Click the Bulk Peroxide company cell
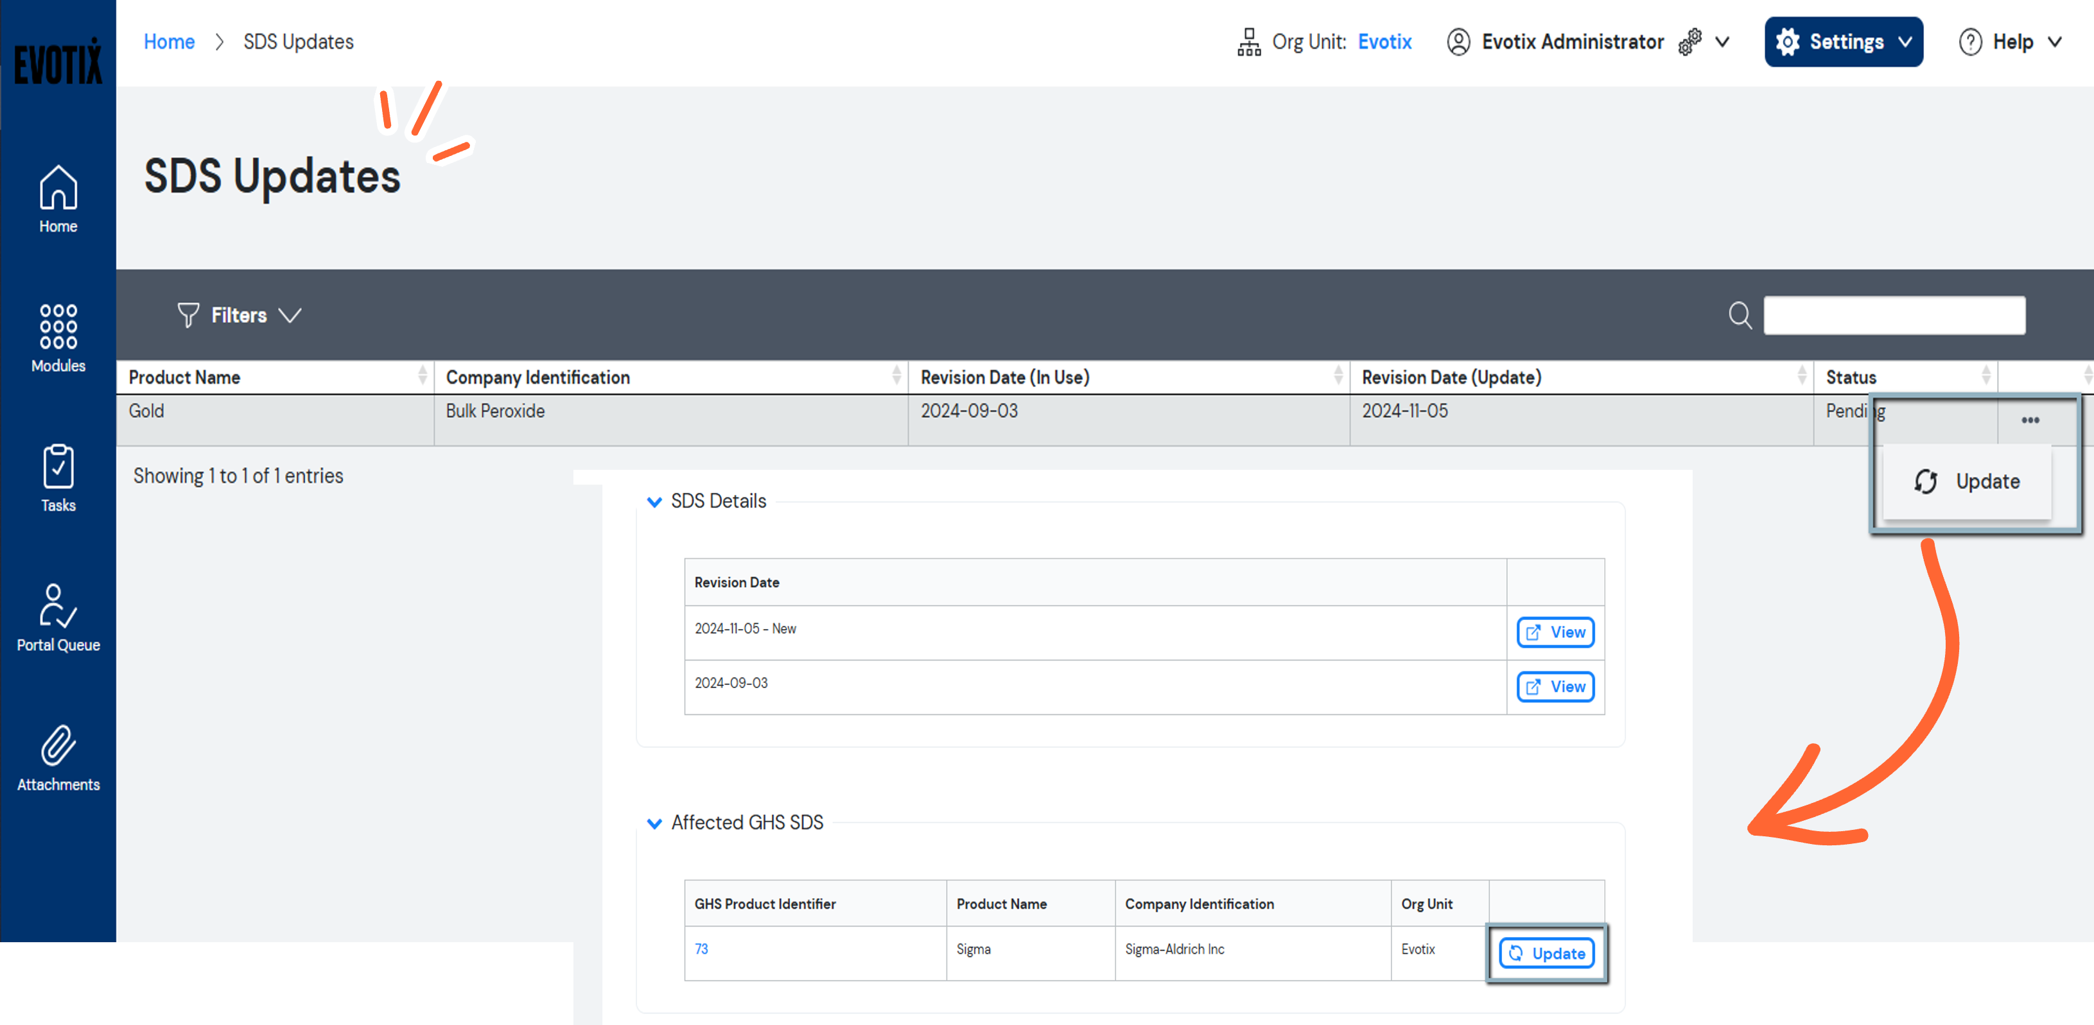The width and height of the screenshot is (2094, 1025). 670,420
